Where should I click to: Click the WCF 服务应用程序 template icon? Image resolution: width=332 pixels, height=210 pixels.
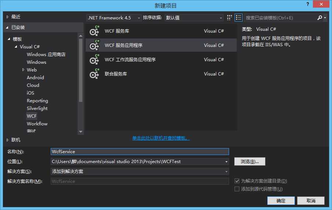[x=94, y=45]
